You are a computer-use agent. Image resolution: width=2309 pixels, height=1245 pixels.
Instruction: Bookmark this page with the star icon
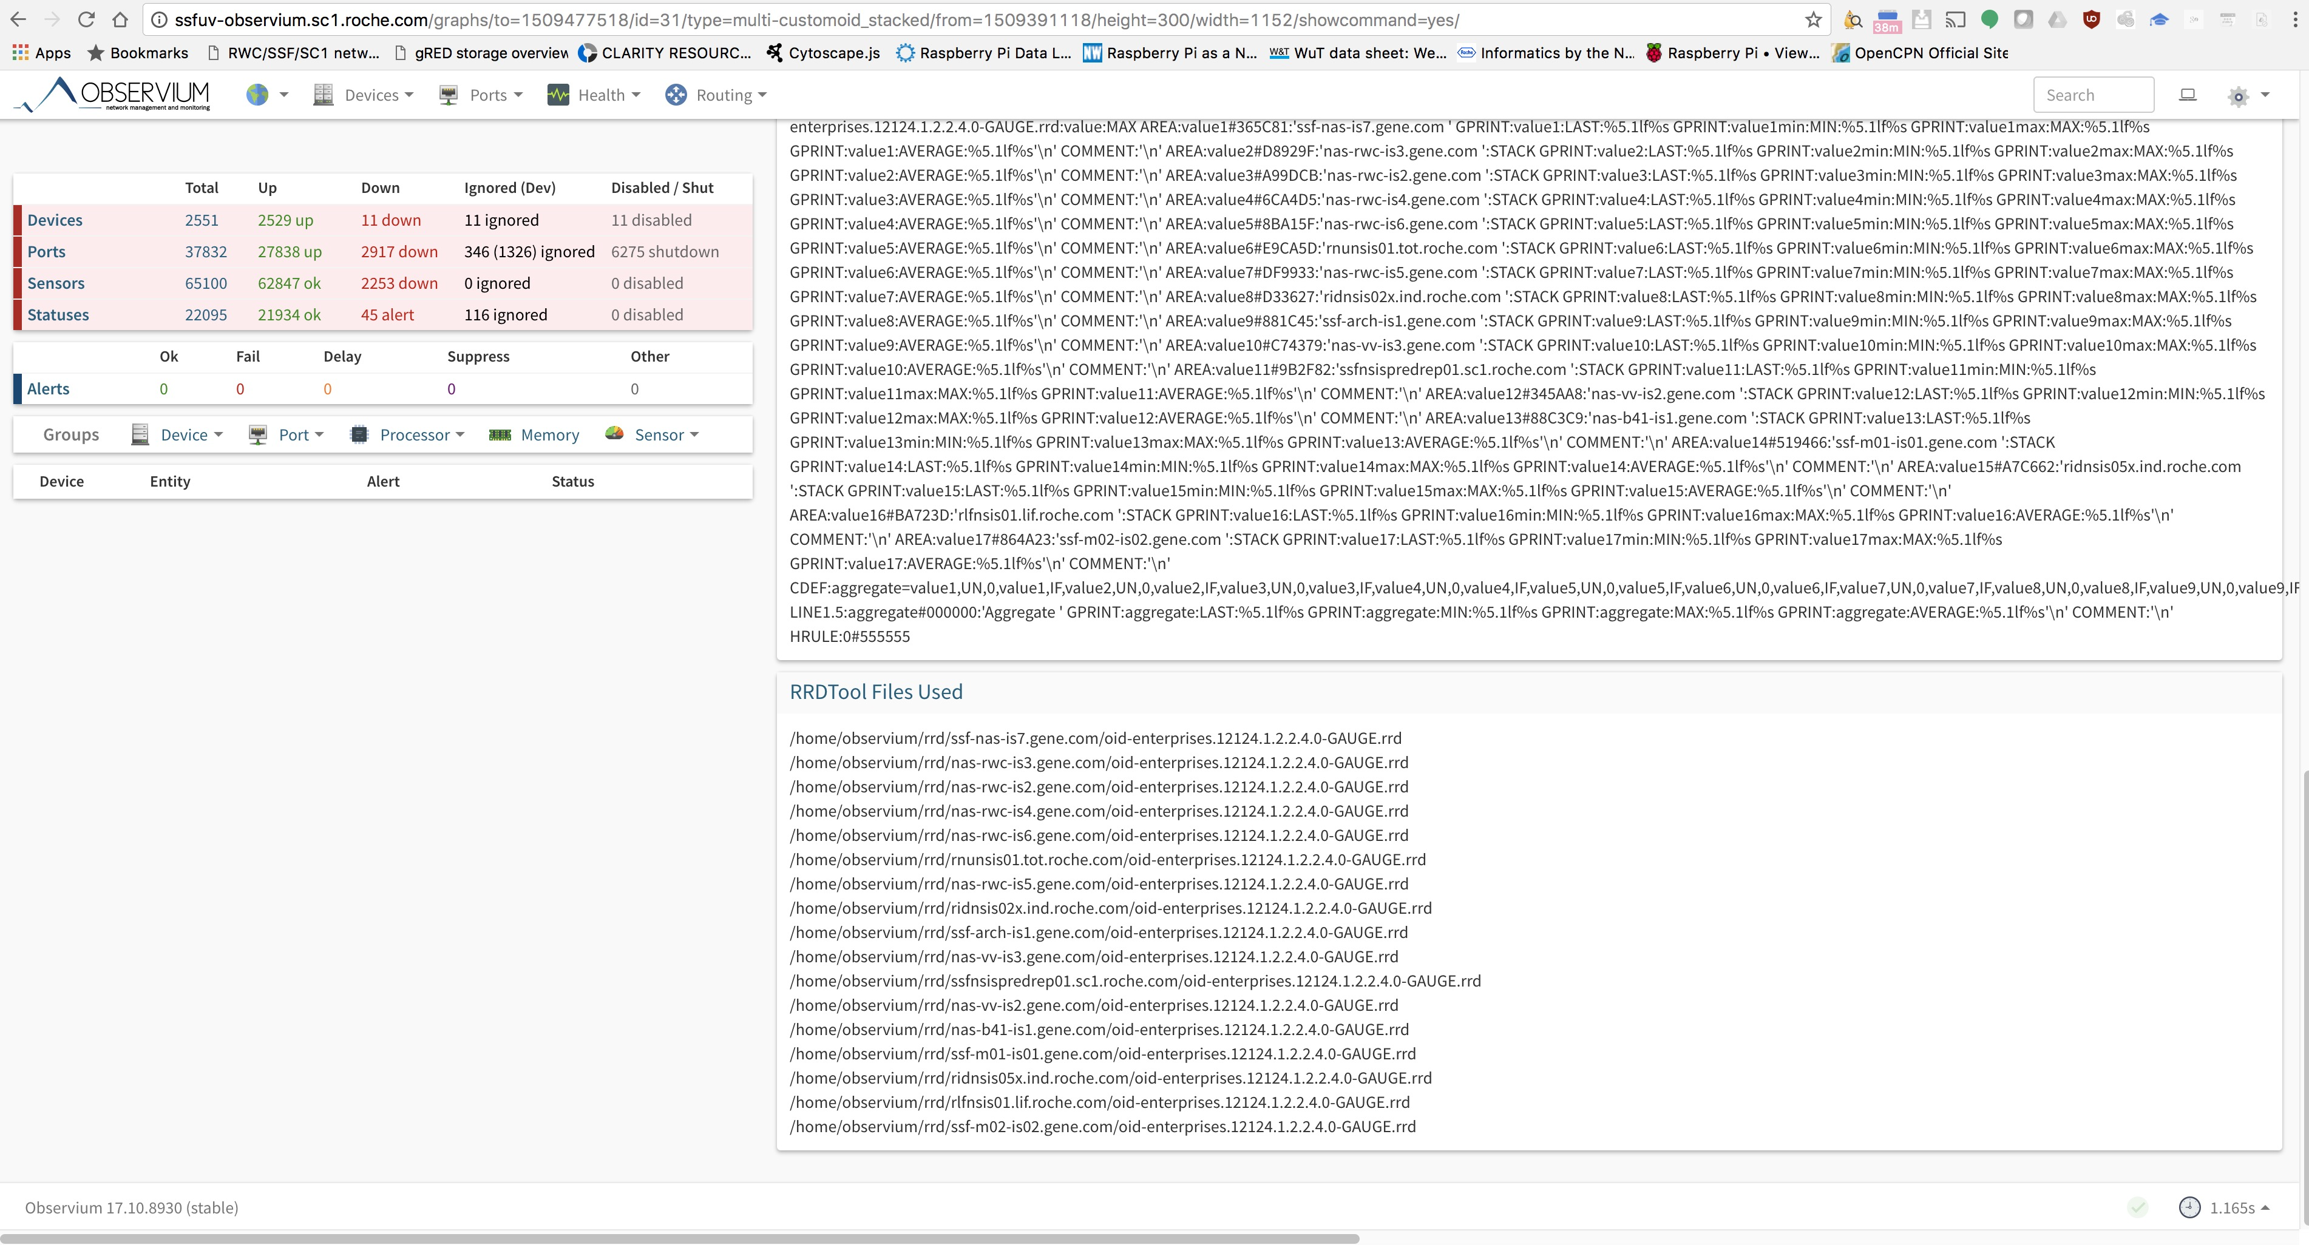(1813, 19)
